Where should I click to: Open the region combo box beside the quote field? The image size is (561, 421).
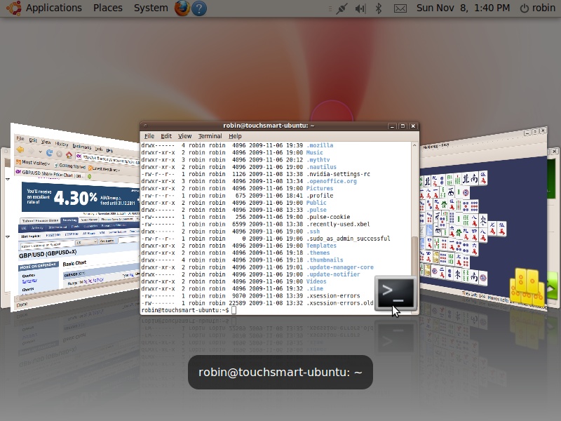pos(86,241)
